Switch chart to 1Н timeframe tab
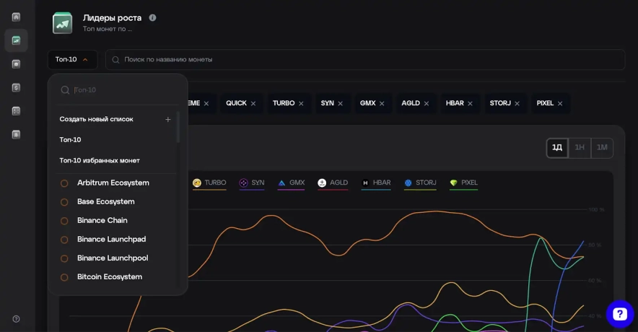Screen dimensions: 638x332 click(580, 148)
